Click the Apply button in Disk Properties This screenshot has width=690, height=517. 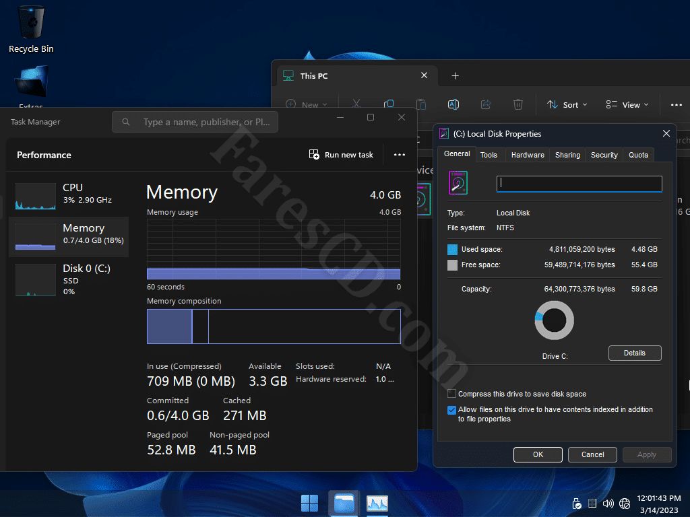click(x=646, y=454)
